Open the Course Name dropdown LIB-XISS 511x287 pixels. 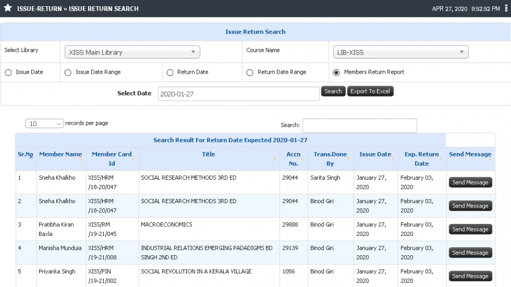click(x=401, y=52)
